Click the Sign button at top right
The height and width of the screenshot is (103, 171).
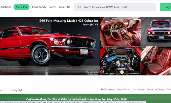point(165,7)
